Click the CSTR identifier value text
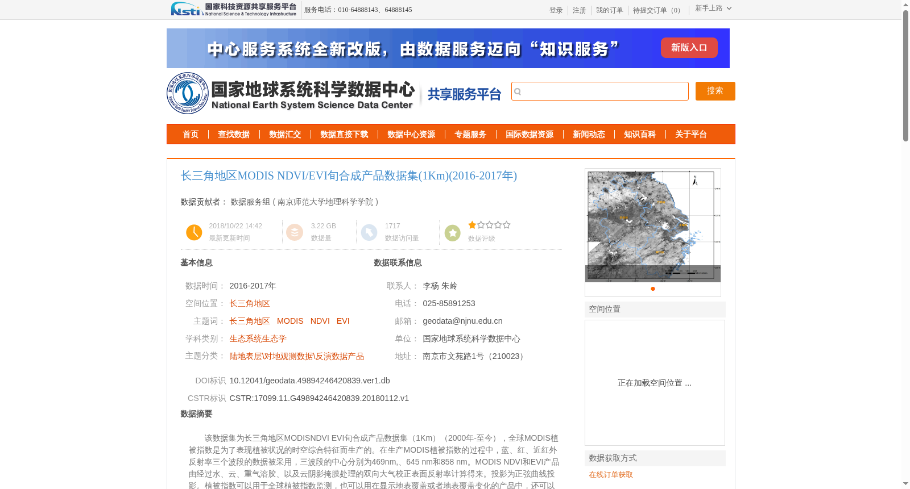910x489 pixels. pos(319,398)
